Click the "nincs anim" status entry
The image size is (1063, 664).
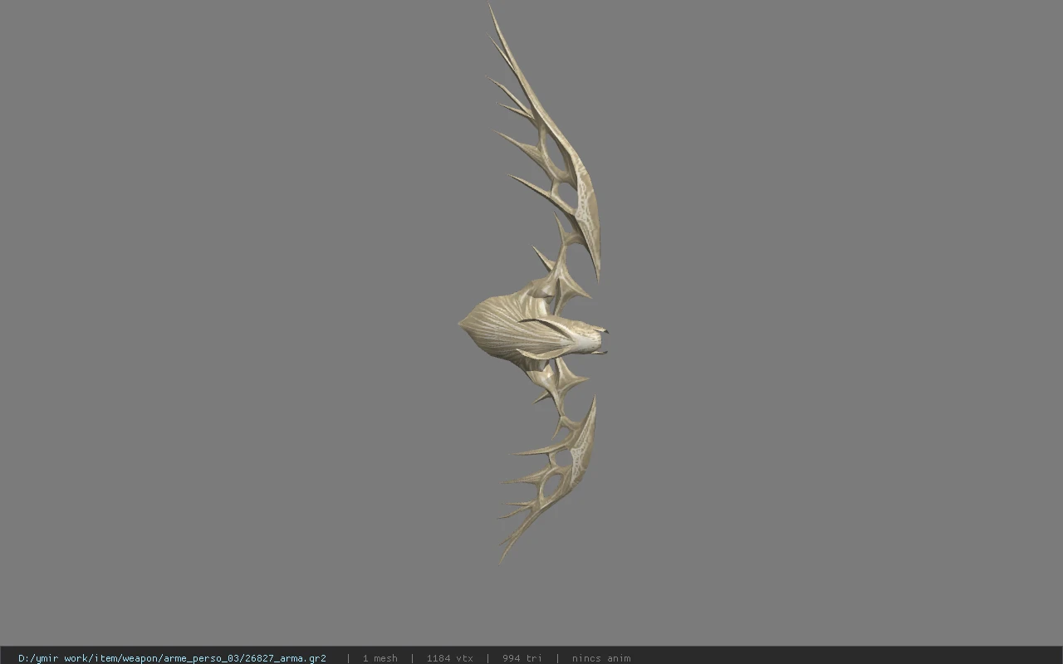600,658
